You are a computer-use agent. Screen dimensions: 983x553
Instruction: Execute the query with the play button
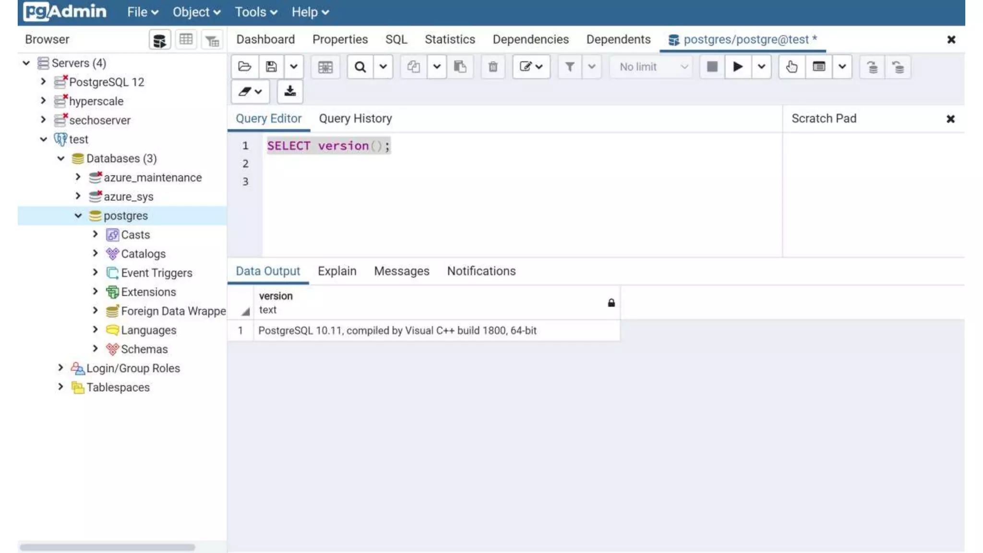tap(738, 67)
